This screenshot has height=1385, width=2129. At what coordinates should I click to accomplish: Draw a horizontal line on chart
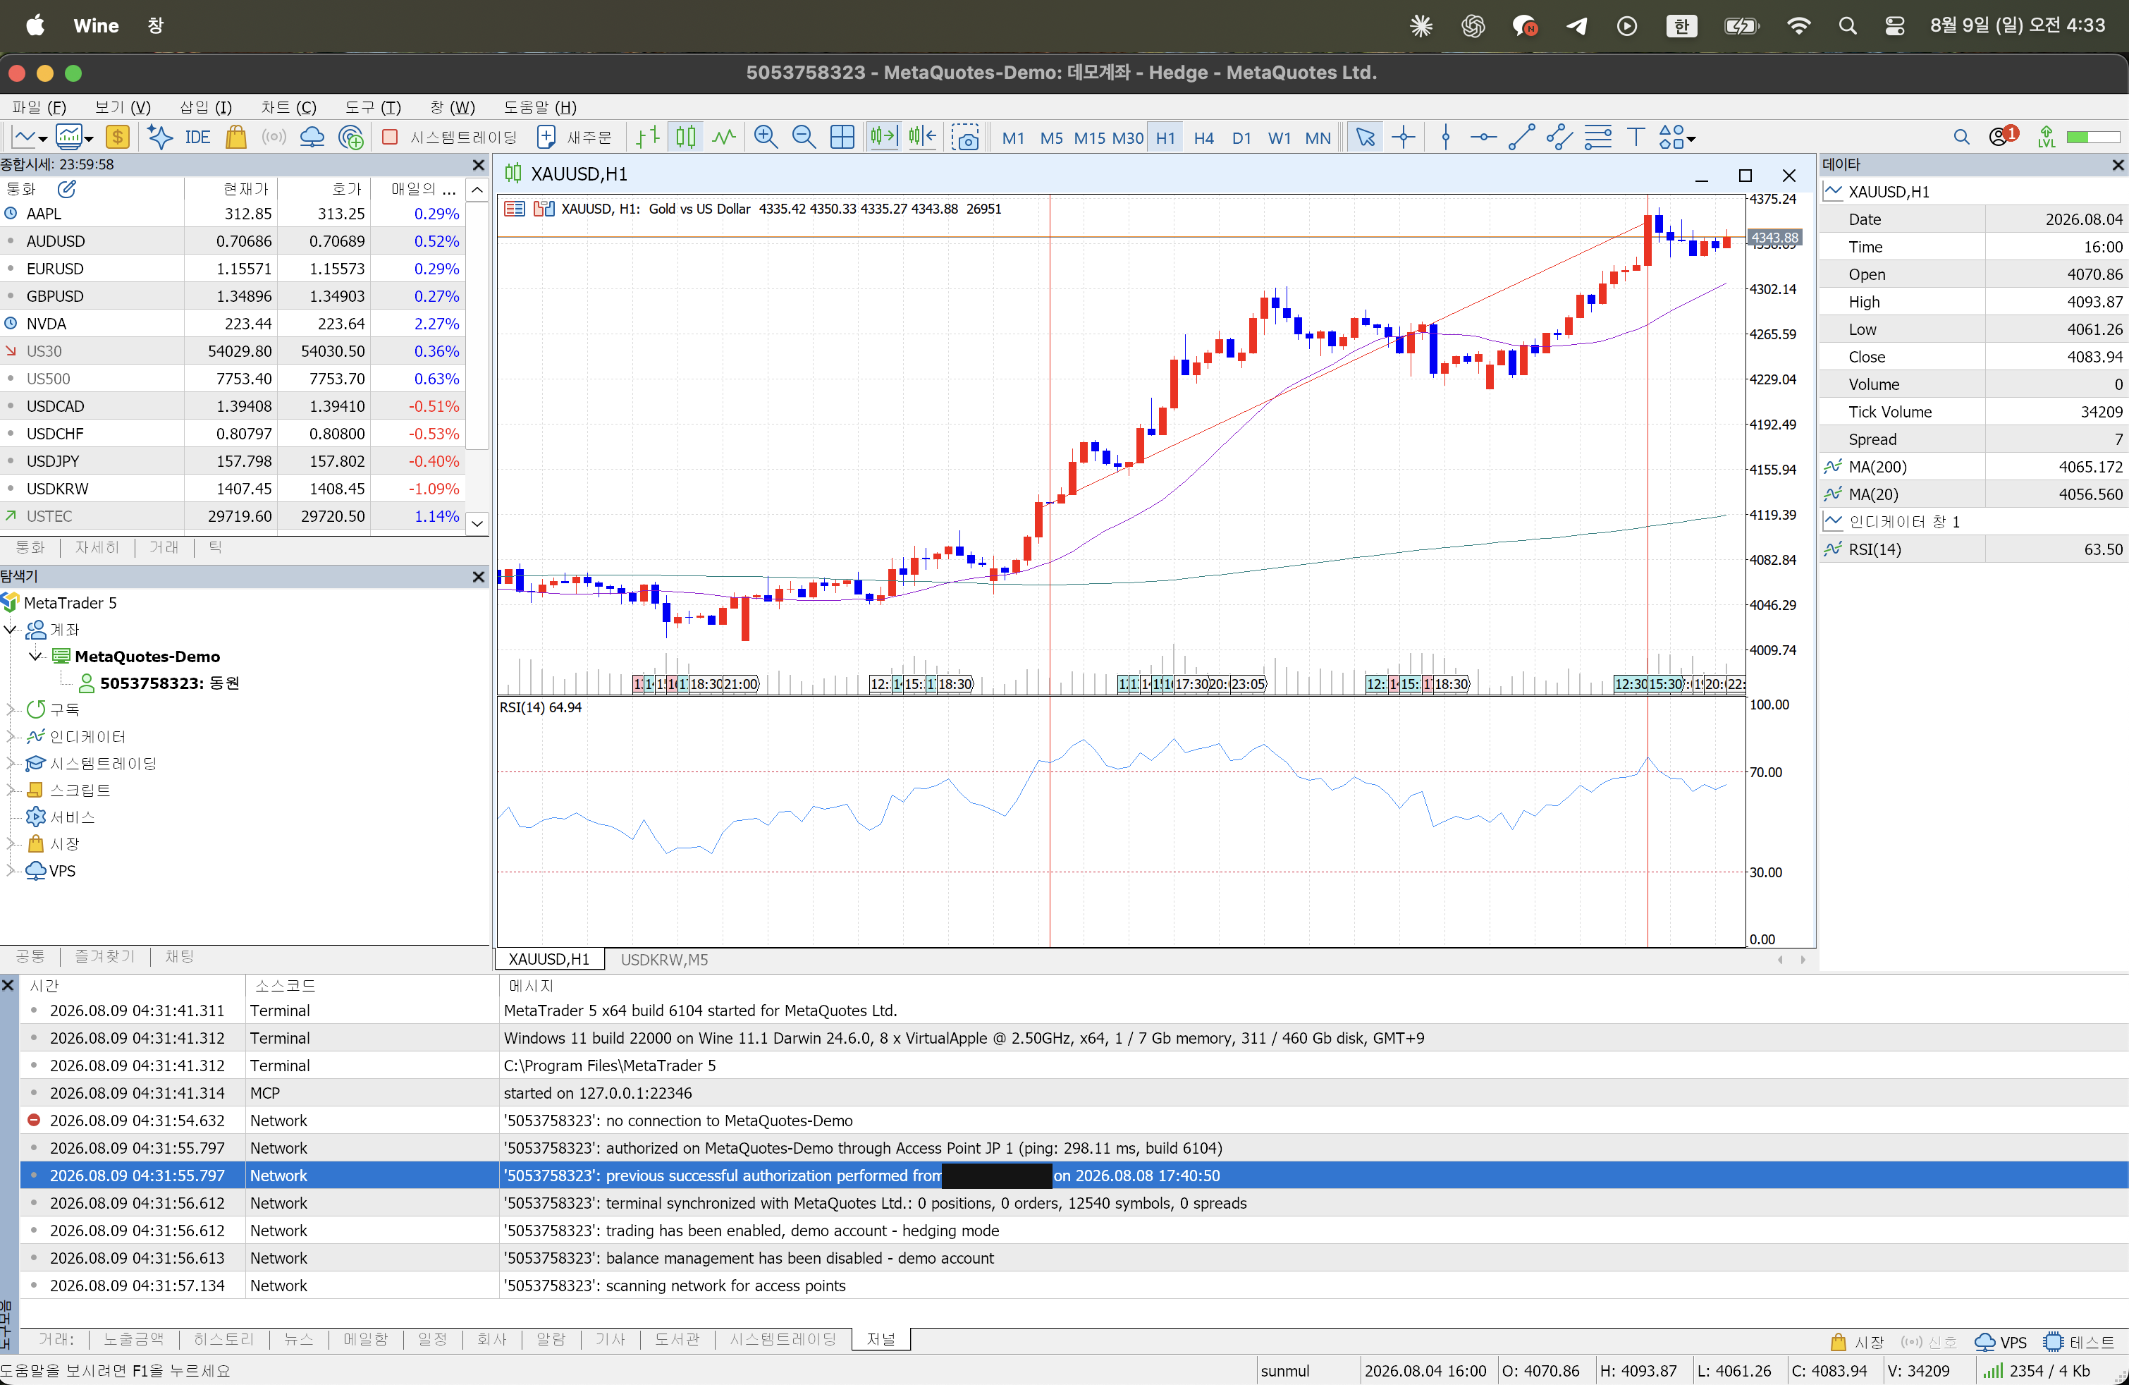pos(1483,137)
